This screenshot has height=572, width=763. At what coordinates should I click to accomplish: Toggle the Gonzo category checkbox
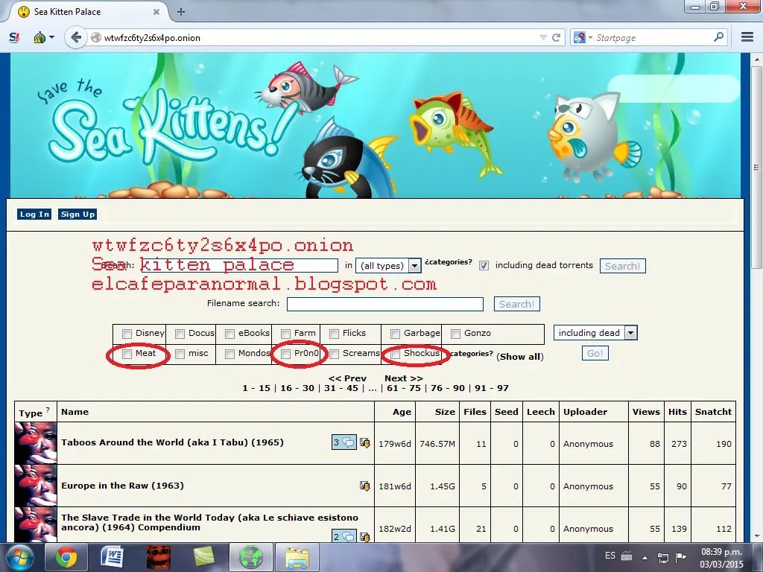click(x=456, y=334)
